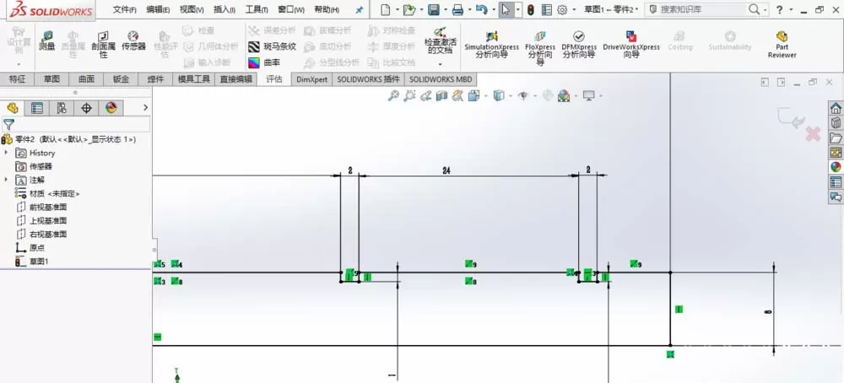
Task: Launch DriveWorksXpress wizard
Action: point(630,44)
